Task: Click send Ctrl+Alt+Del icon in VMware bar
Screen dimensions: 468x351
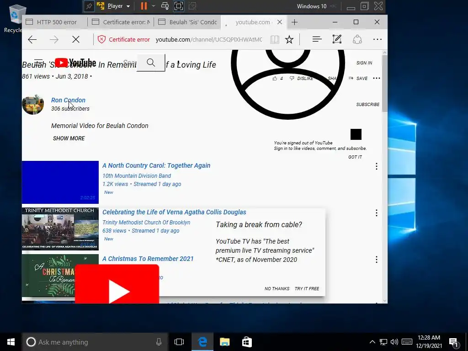Action: pos(165,6)
